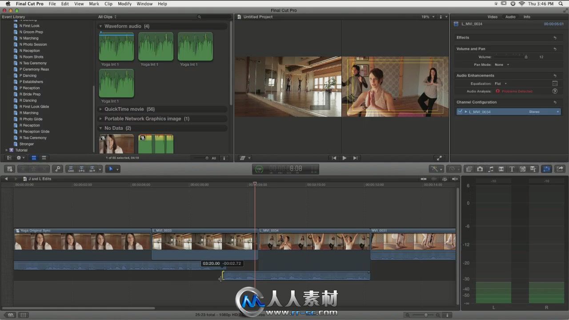This screenshot has height=320, width=569.
Task: Toggle audio skimming in the timeline
Action: (434, 179)
